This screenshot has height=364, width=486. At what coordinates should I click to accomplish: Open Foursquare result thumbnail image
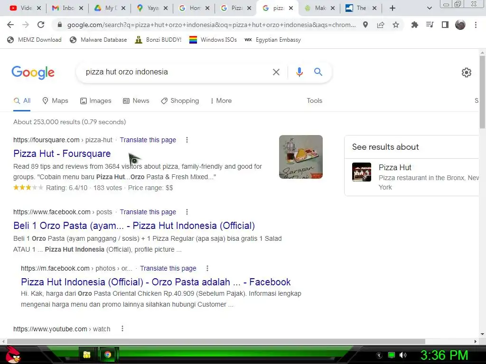click(300, 157)
